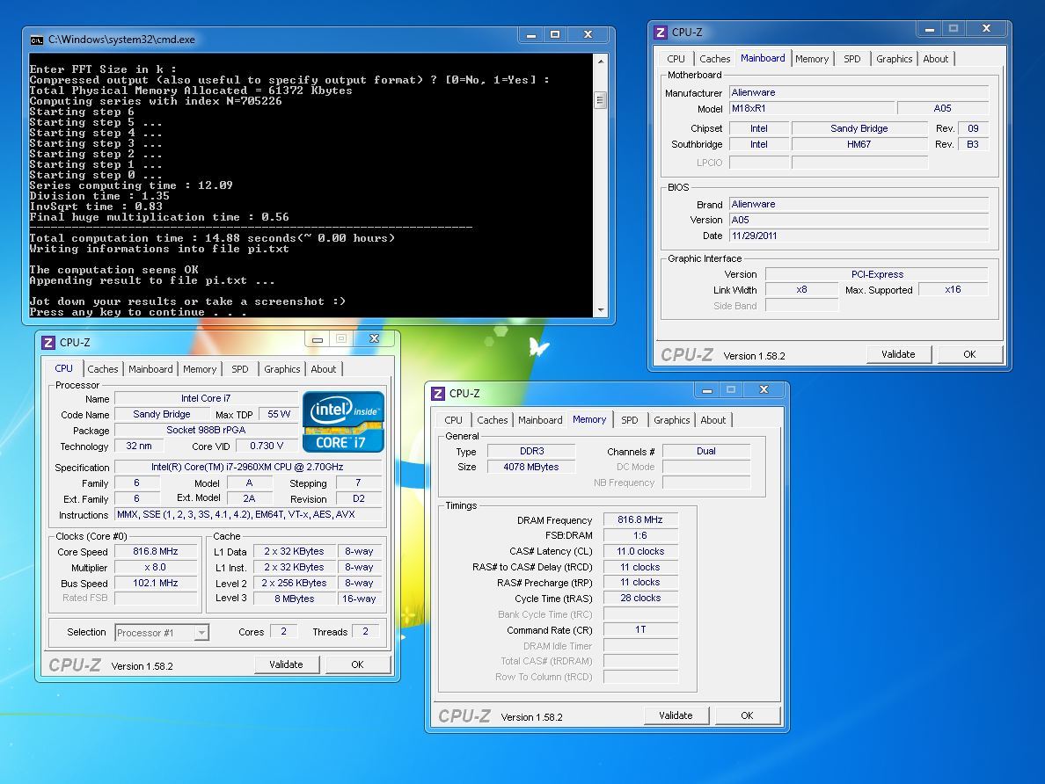Image resolution: width=1045 pixels, height=784 pixels.
Task: Minimize the cmd.exe window
Action: pos(531,34)
